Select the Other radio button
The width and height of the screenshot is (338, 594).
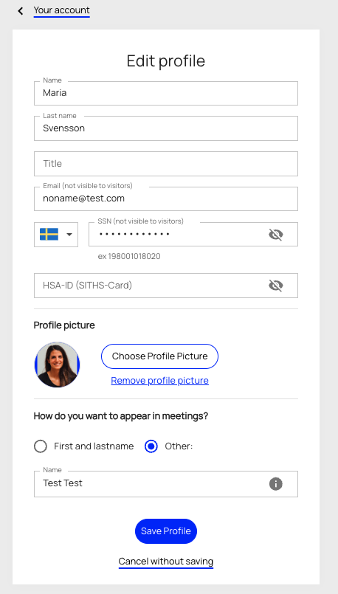tap(151, 446)
